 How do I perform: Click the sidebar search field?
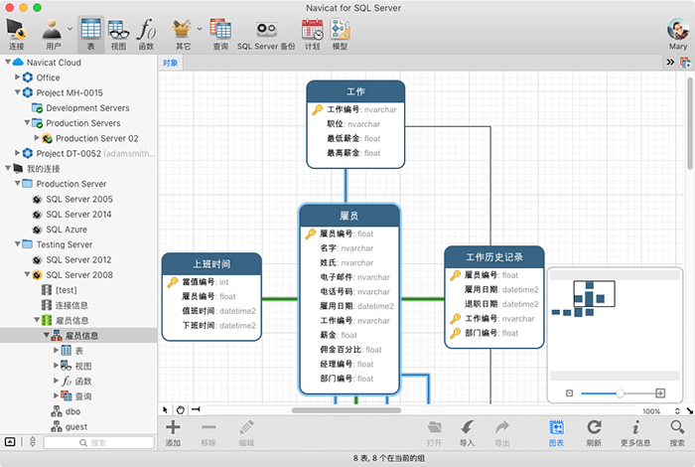coord(99,442)
